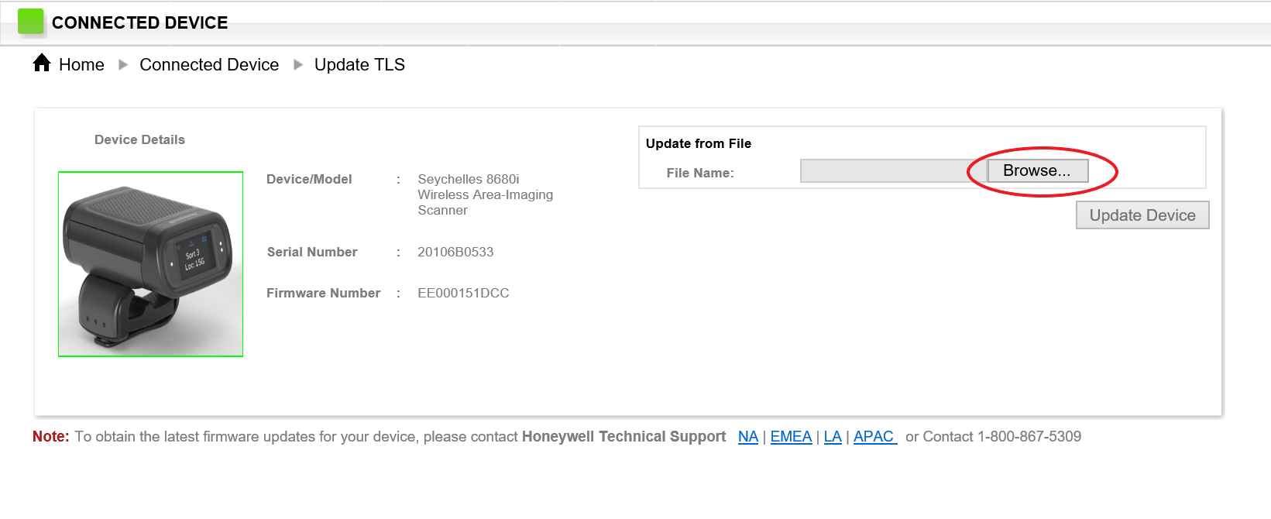Open the EMEA support link
The width and height of the screenshot is (1271, 519).
[x=791, y=437]
